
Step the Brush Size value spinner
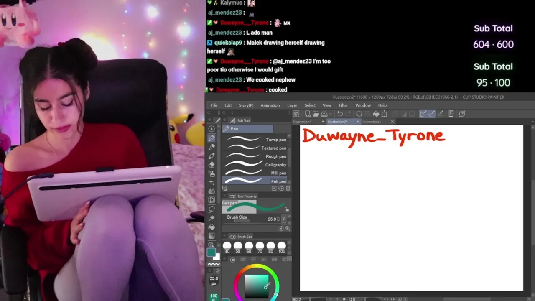click(x=278, y=219)
